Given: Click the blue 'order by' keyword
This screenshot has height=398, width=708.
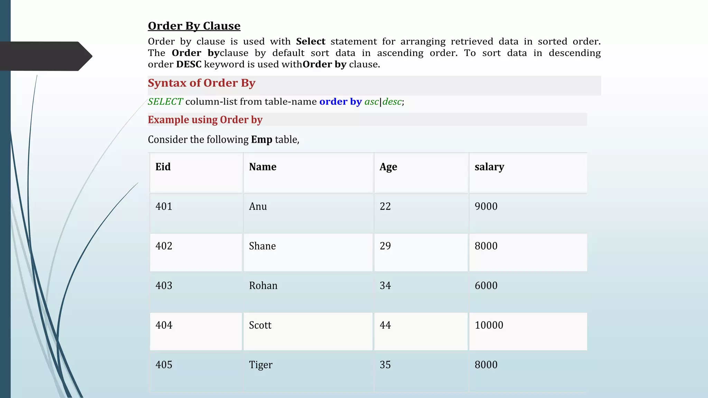Looking at the screenshot, I should (x=341, y=102).
